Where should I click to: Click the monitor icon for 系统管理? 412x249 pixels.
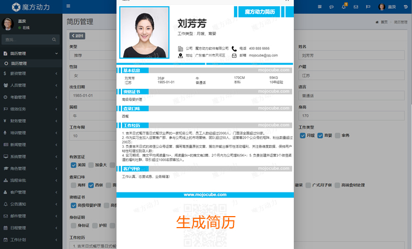coord(5,157)
